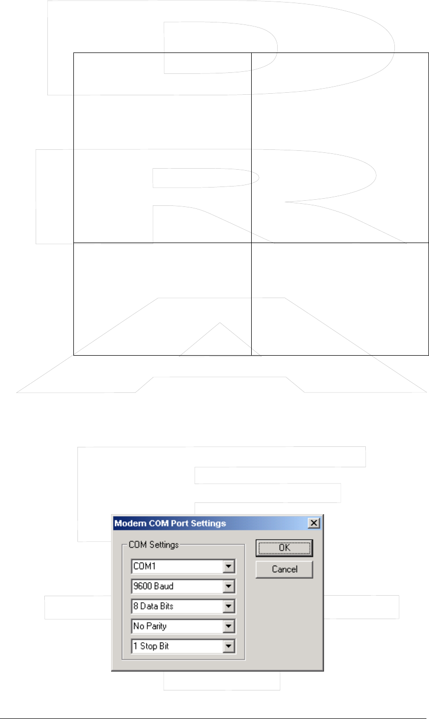Close the Modem COM Port Settings dialog
Viewport: 429px width, 719px height.
(314, 523)
